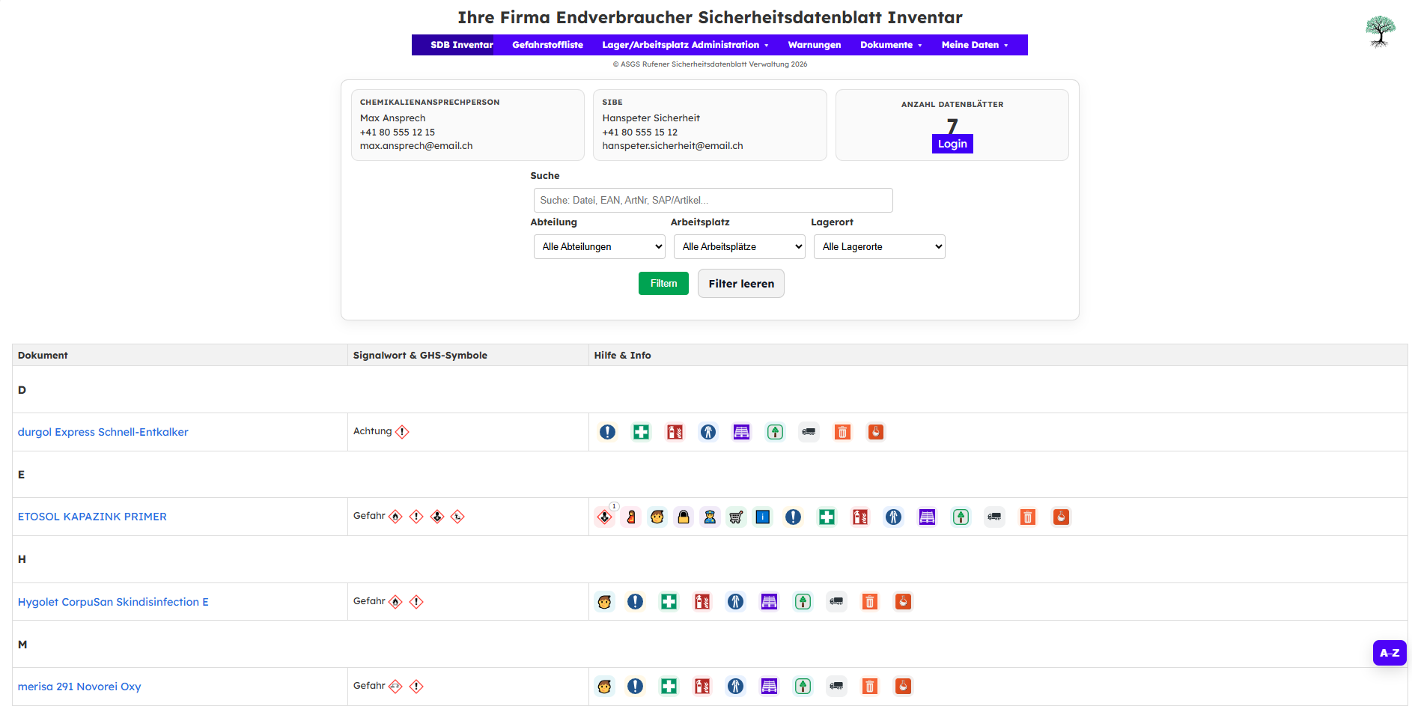Click corrosion GHS symbol in merisa row
Image resolution: width=1412 pixels, height=706 pixels.
[396, 687]
